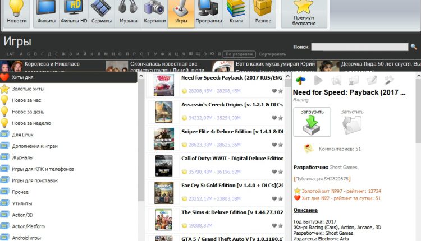The height and width of the screenshot is (241, 421).
Task: Toggle the По разделам view button
Action: [x=239, y=54]
